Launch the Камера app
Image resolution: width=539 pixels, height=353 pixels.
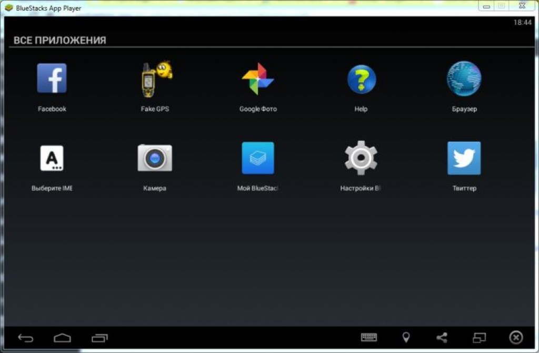(x=155, y=158)
